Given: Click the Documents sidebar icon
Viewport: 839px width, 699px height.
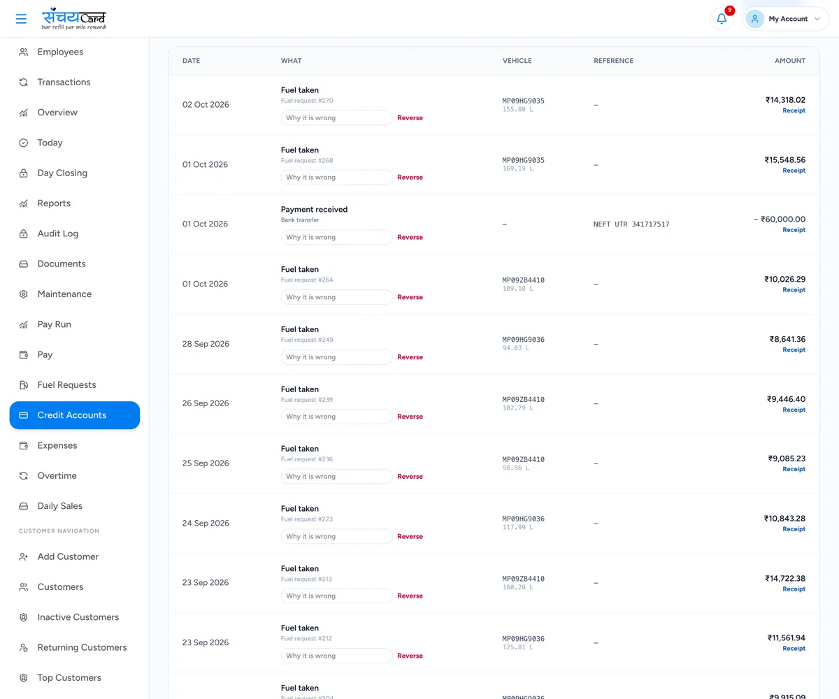Looking at the screenshot, I should tap(24, 264).
